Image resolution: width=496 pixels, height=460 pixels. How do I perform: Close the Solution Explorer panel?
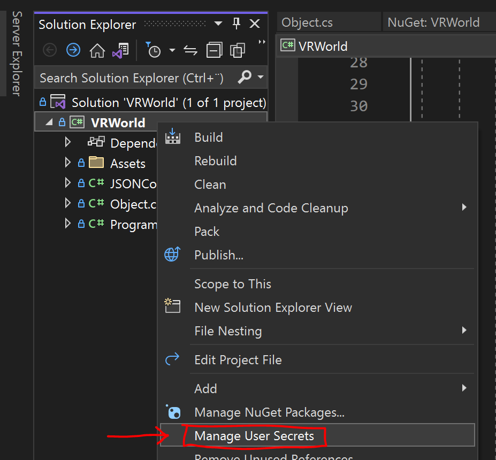pyautogui.click(x=254, y=24)
